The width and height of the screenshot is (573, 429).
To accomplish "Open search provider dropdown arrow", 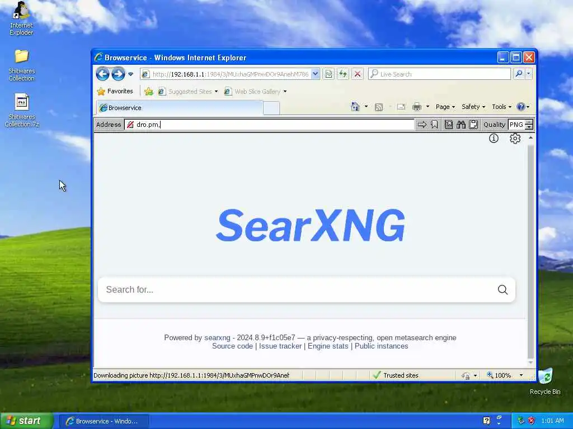I will 528,74.
